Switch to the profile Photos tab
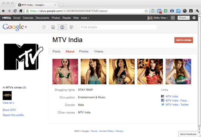Screen dimensions: 201x137 (84, 51)
